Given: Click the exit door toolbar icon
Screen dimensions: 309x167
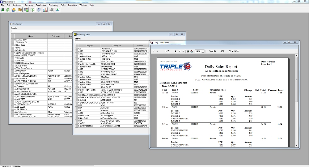Looking at the screenshot, I should coord(2,10).
